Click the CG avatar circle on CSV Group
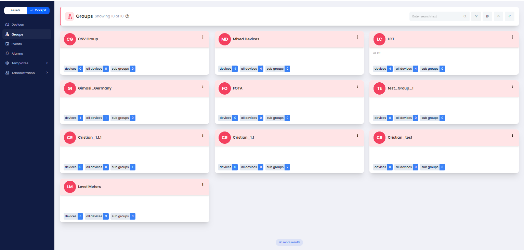The image size is (524, 250). tap(70, 39)
